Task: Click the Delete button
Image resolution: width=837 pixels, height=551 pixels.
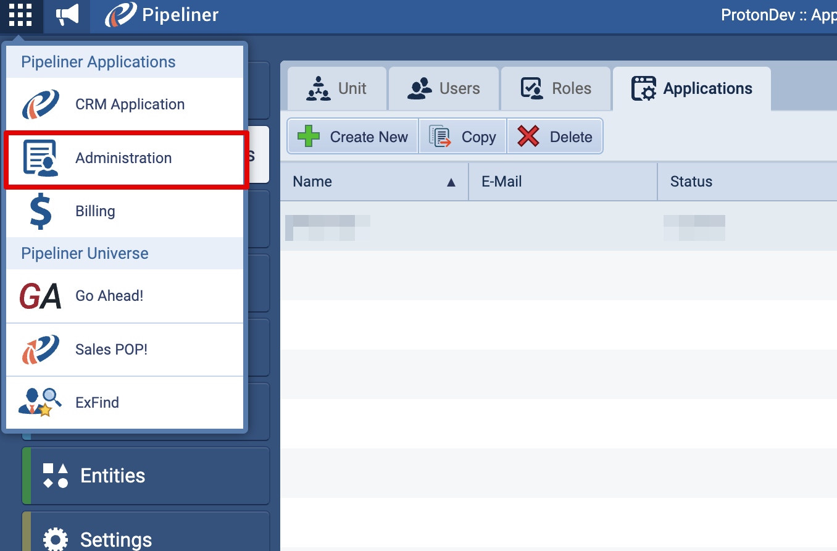Action: click(554, 137)
